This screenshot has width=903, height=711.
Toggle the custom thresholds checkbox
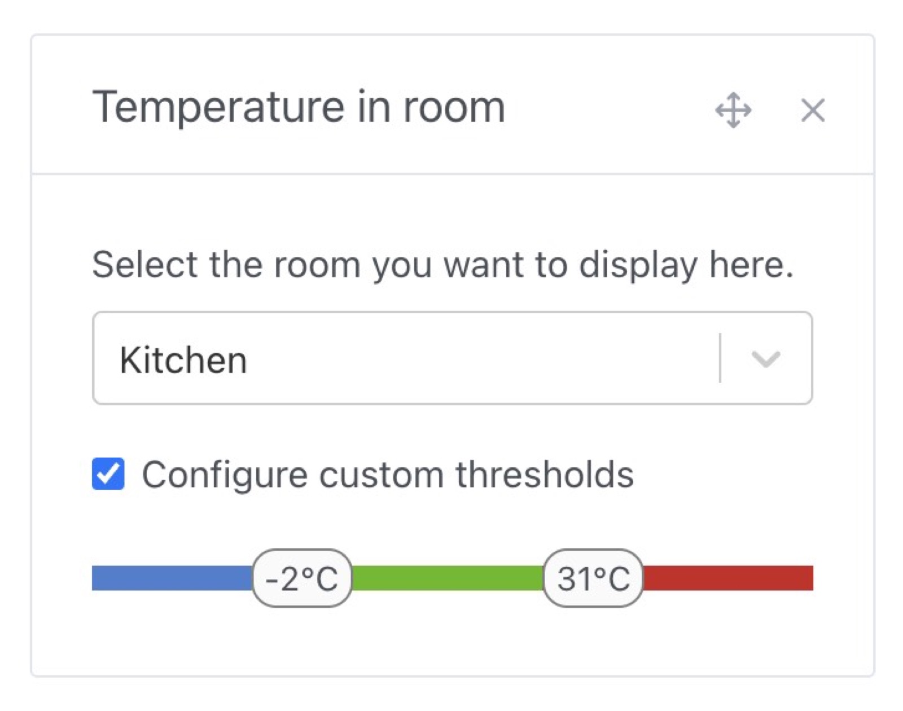pyautogui.click(x=108, y=474)
